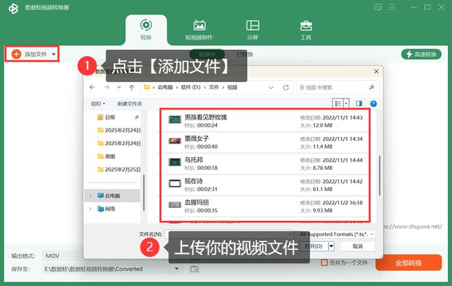
Task: Close the file open dialog
Action: coord(376,71)
